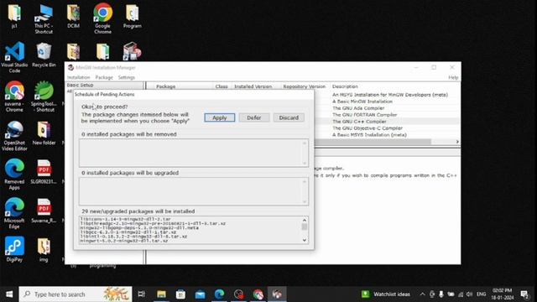This screenshot has height=302, width=537.
Task: Click the Repository Version column header
Action: coord(304,86)
